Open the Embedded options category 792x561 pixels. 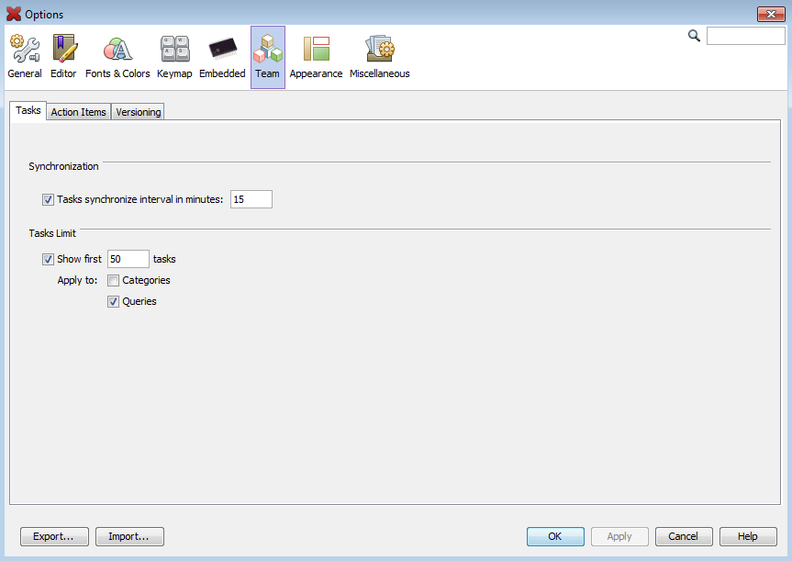click(222, 57)
